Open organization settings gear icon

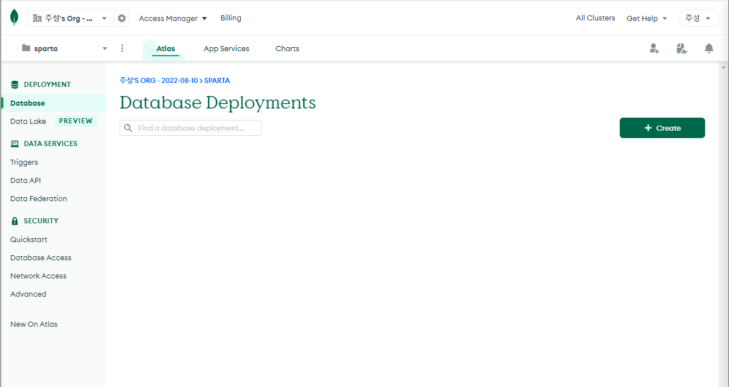122,18
